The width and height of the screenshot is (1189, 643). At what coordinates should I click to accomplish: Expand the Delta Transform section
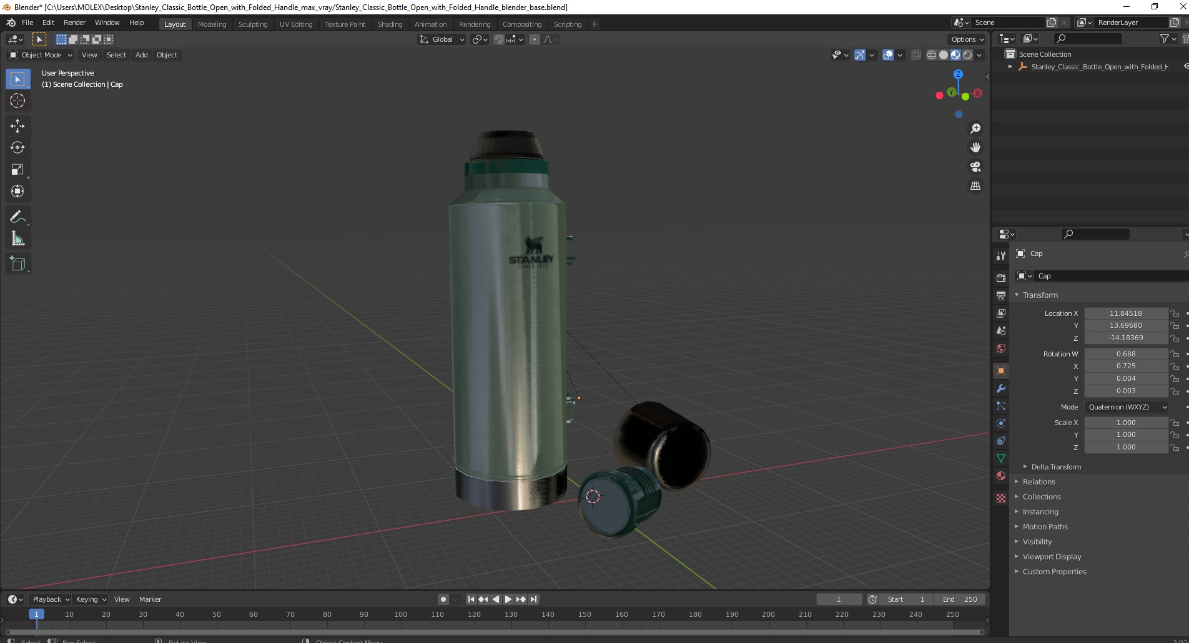1056,467
